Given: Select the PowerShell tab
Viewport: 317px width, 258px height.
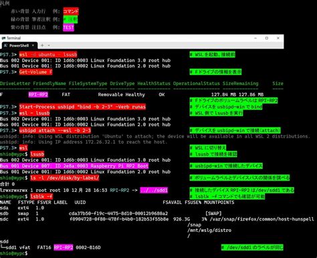Looking at the screenshot, I should coord(19,45).
